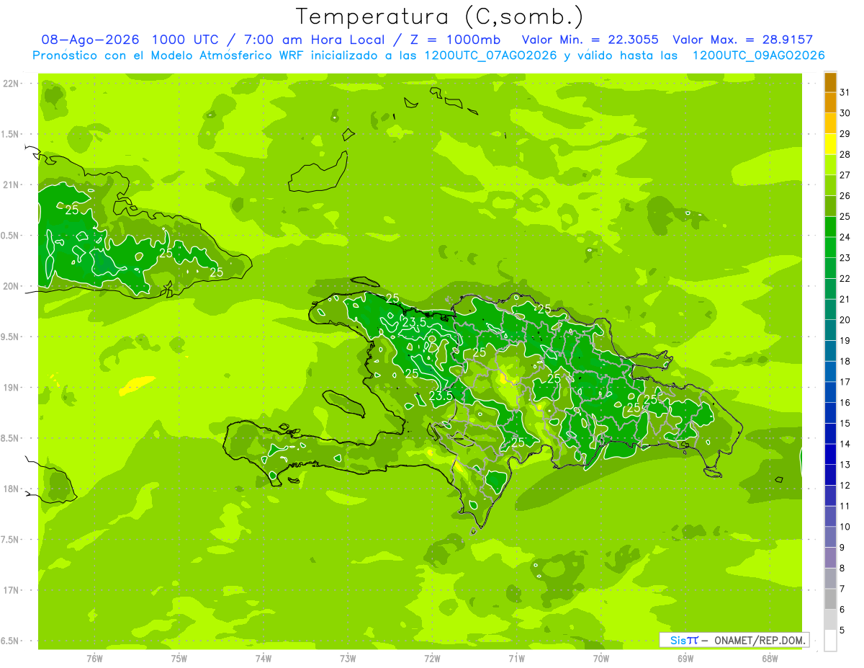Click the "1.5N" latitude tick label
Viewport: 864px width, 668px height.
coord(11,134)
